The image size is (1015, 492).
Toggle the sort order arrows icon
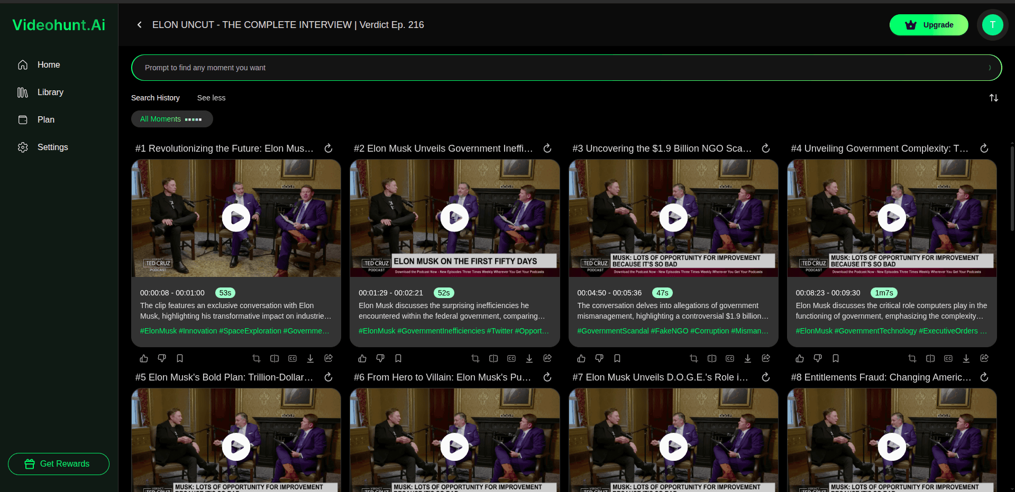(x=994, y=98)
